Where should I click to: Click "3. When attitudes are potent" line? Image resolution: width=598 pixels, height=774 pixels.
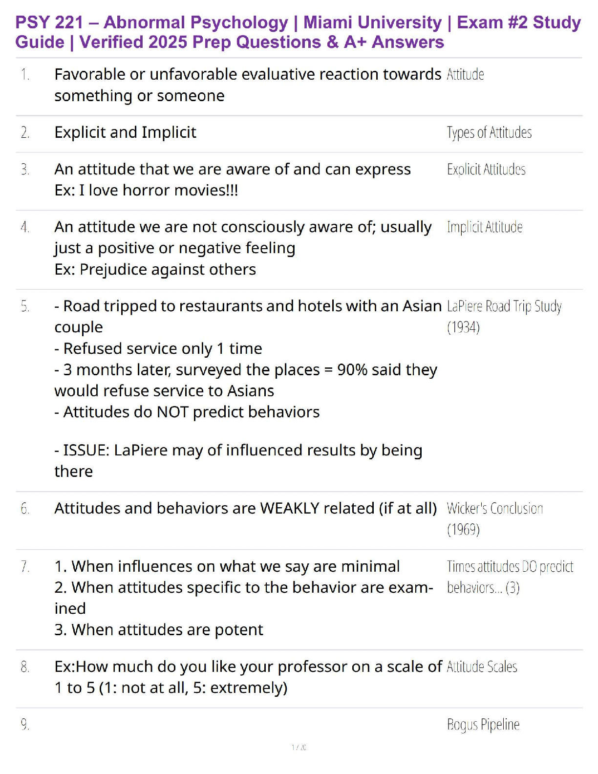click(x=158, y=630)
